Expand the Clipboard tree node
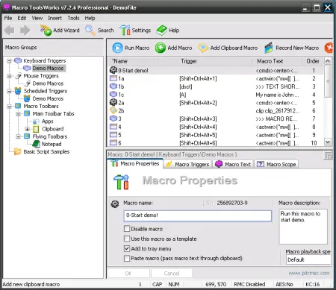The image size is (336, 290). pyautogui.click(x=28, y=129)
